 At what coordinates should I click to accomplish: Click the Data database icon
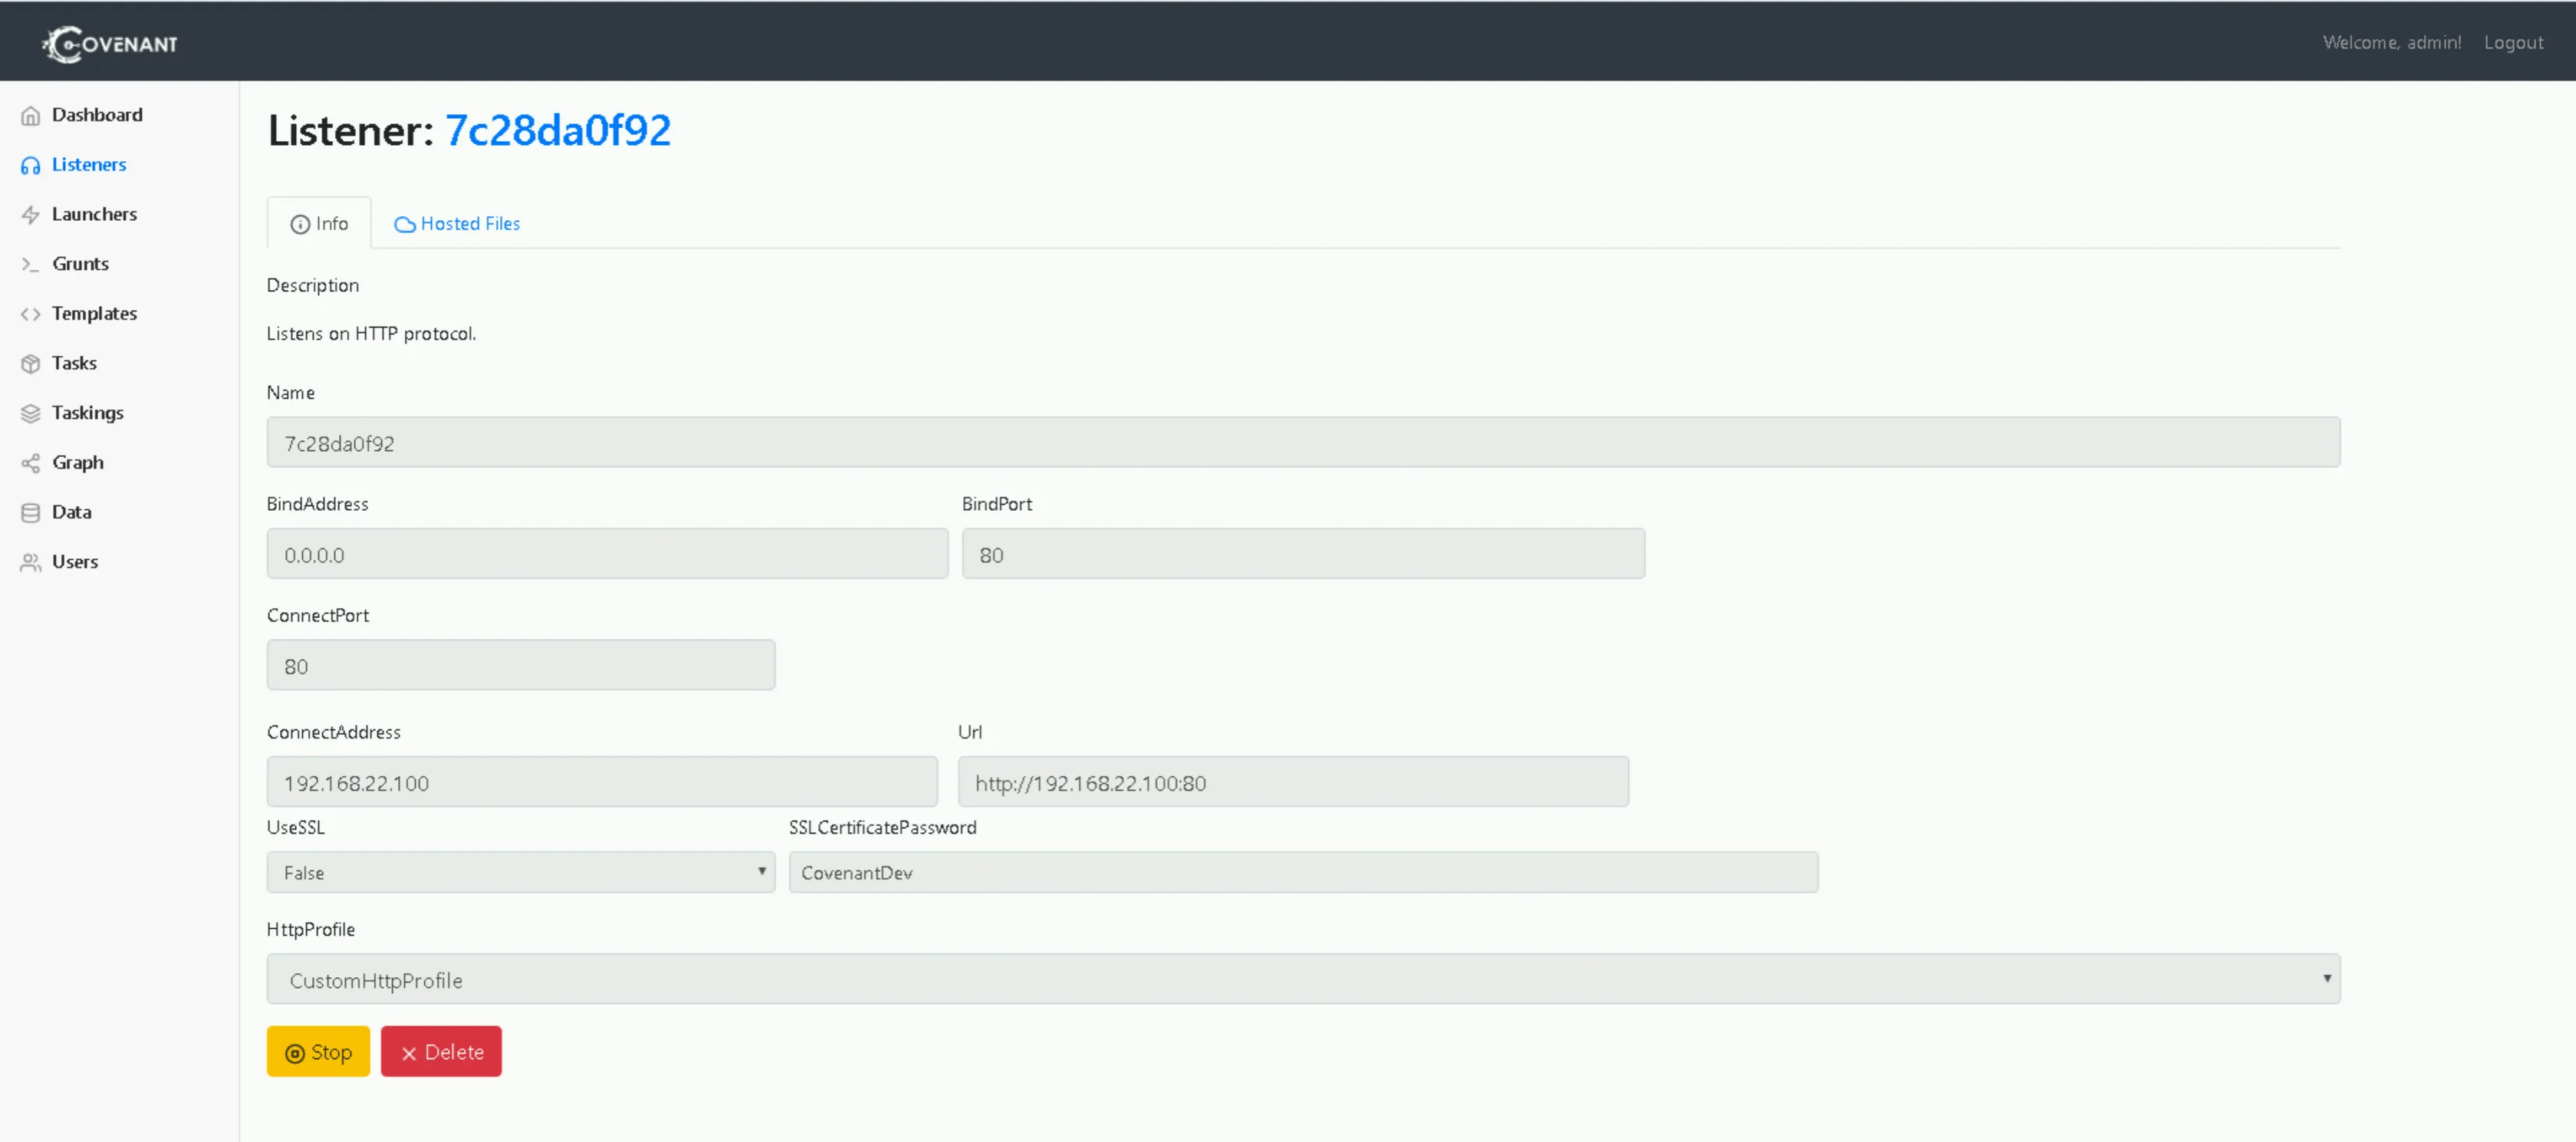[31, 513]
